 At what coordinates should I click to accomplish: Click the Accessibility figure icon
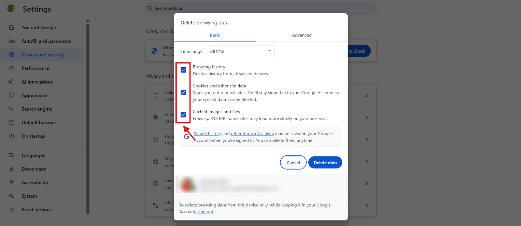click(11, 182)
